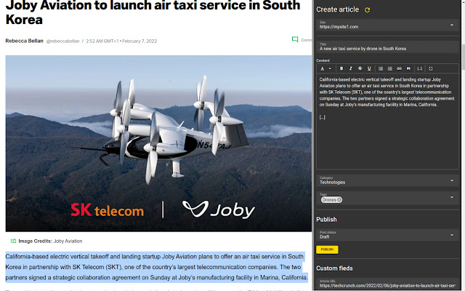This screenshot has width=465, height=291.
Task: Expand the Tags dropdown arrow
Action: [x=452, y=197]
